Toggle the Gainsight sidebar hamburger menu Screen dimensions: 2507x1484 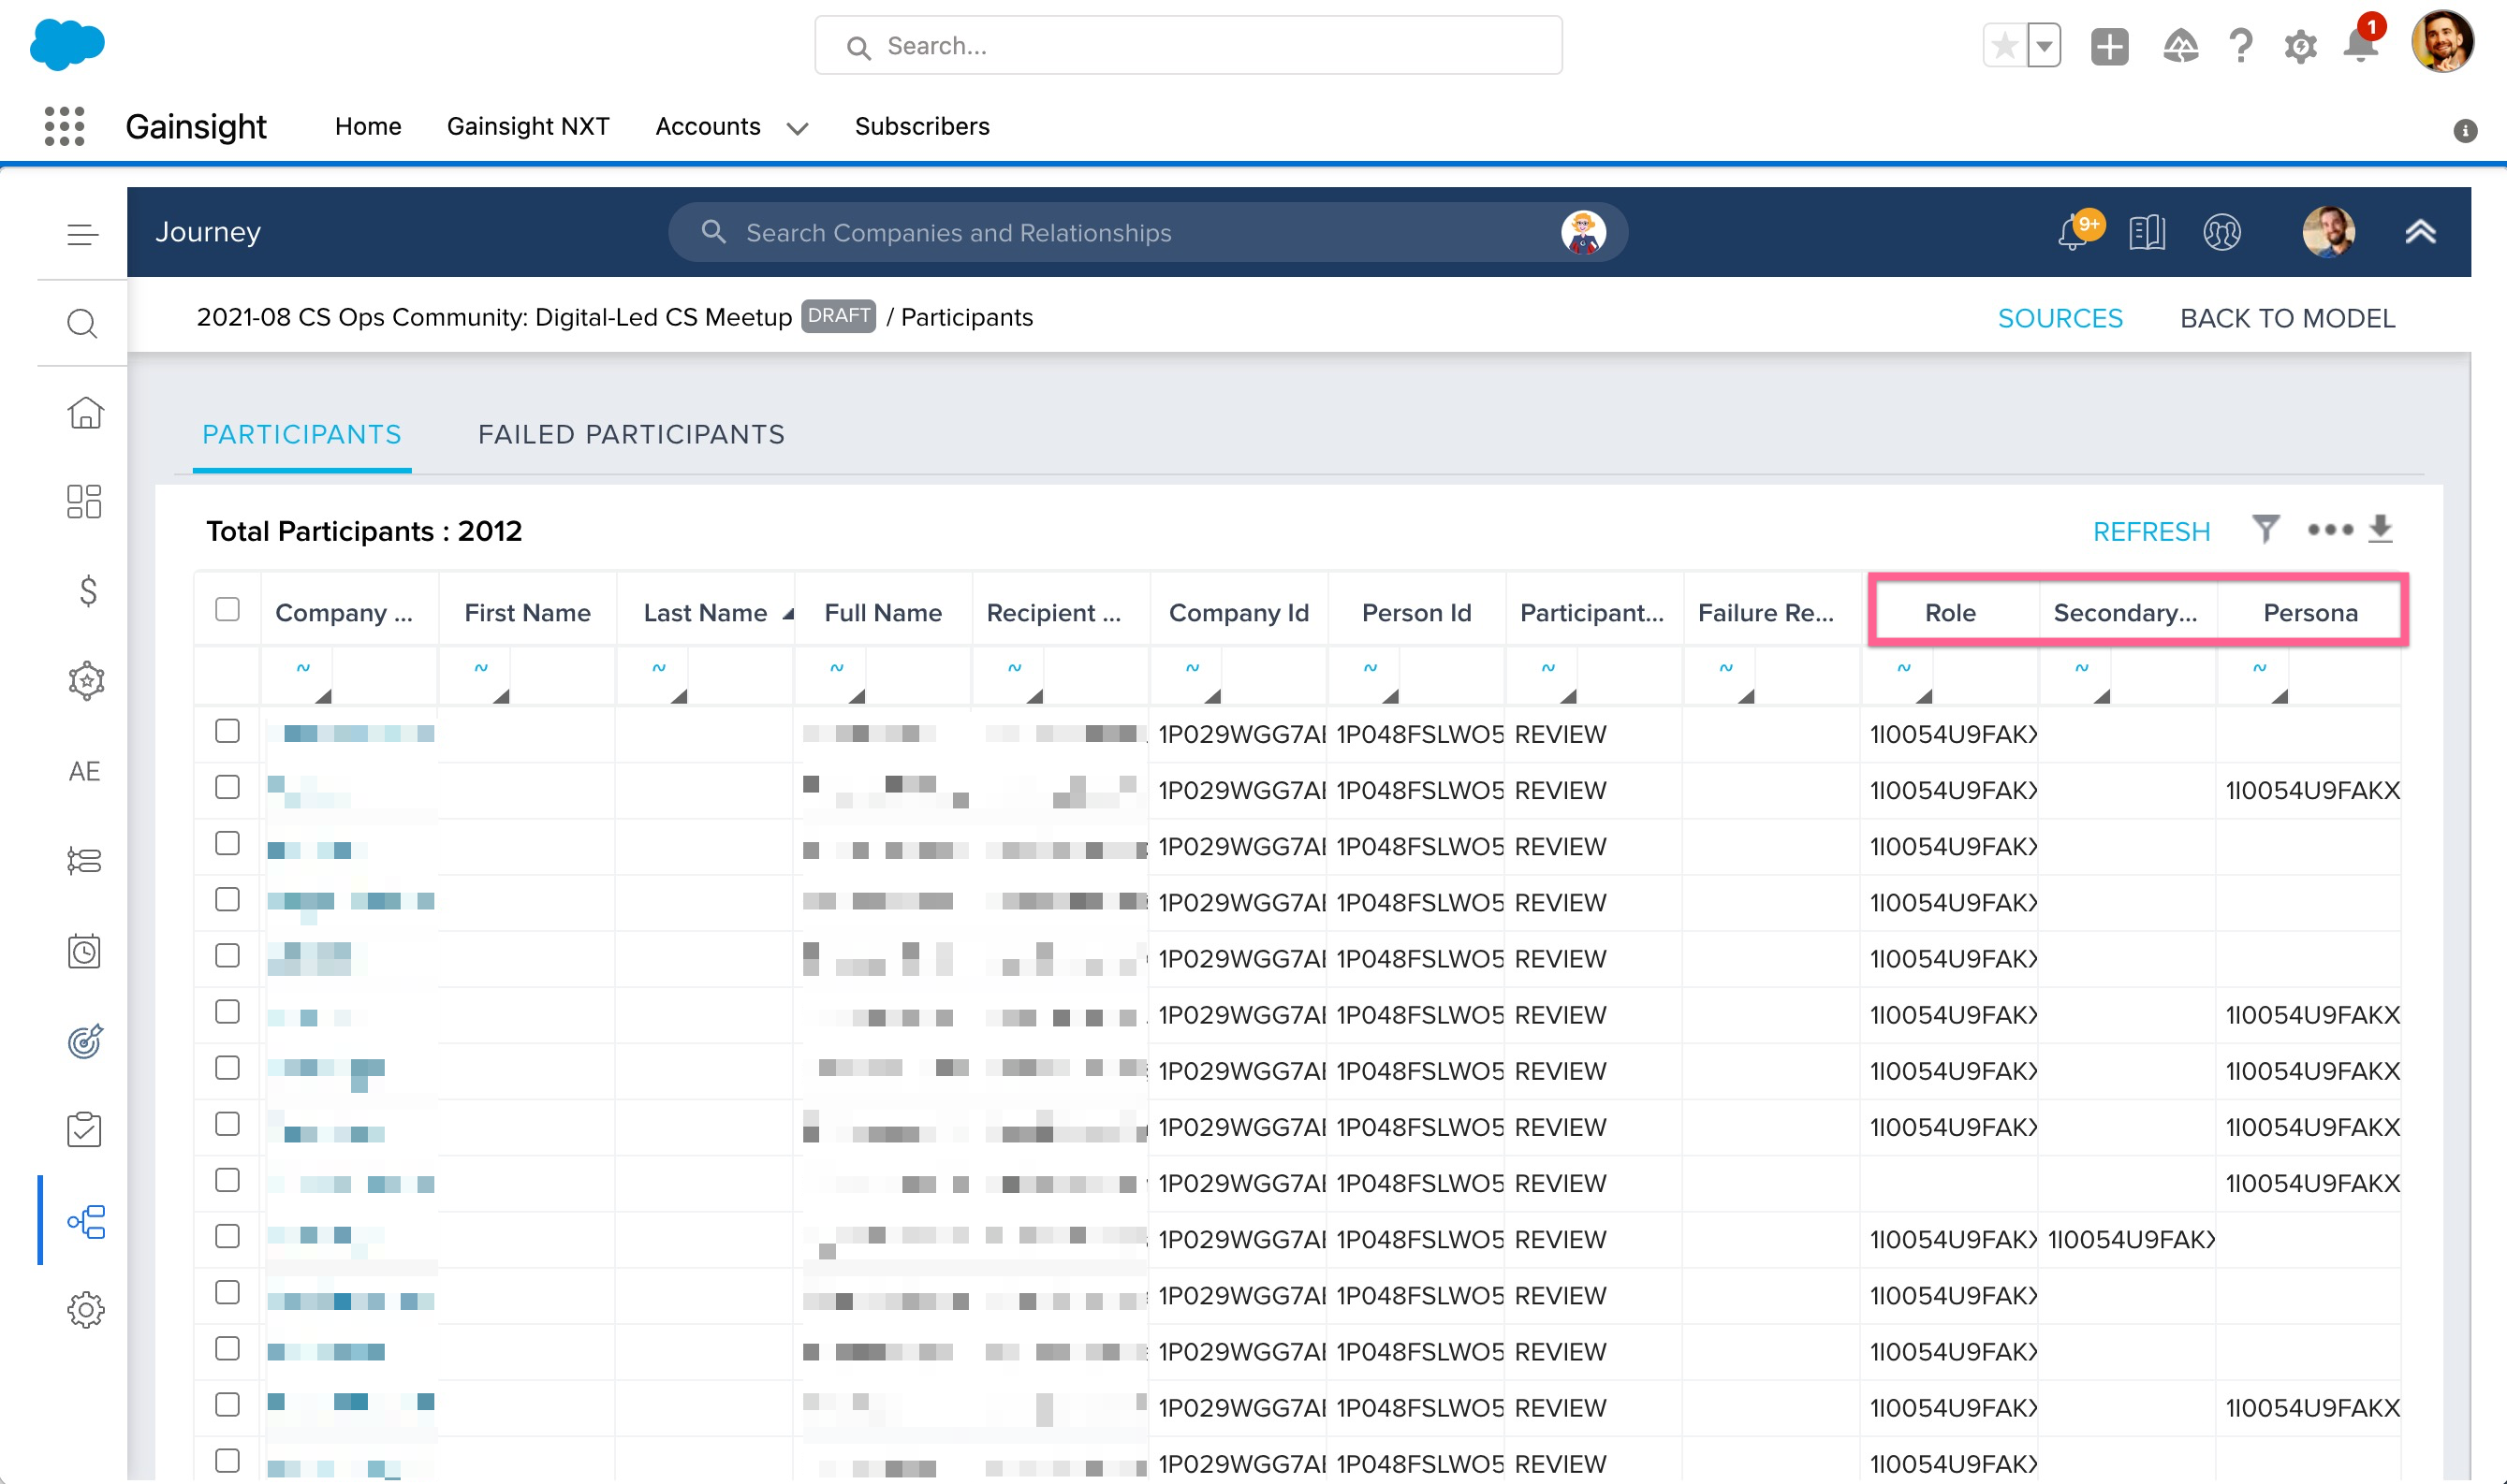coord(83,235)
